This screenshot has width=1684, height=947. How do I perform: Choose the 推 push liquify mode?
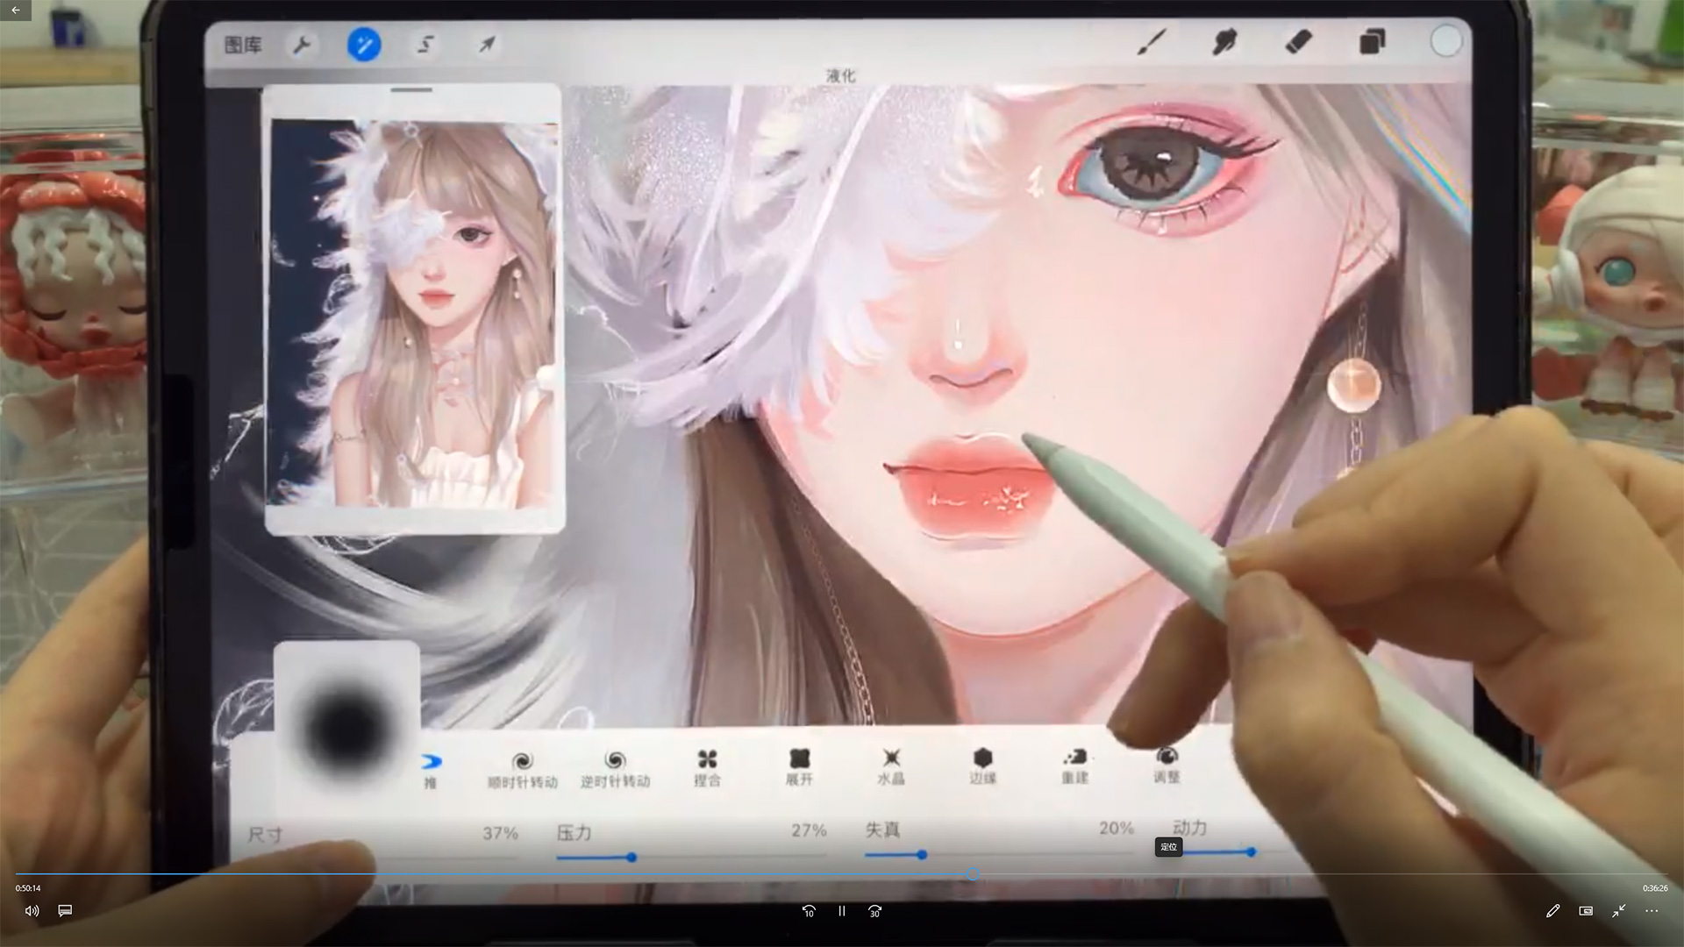[x=431, y=771]
